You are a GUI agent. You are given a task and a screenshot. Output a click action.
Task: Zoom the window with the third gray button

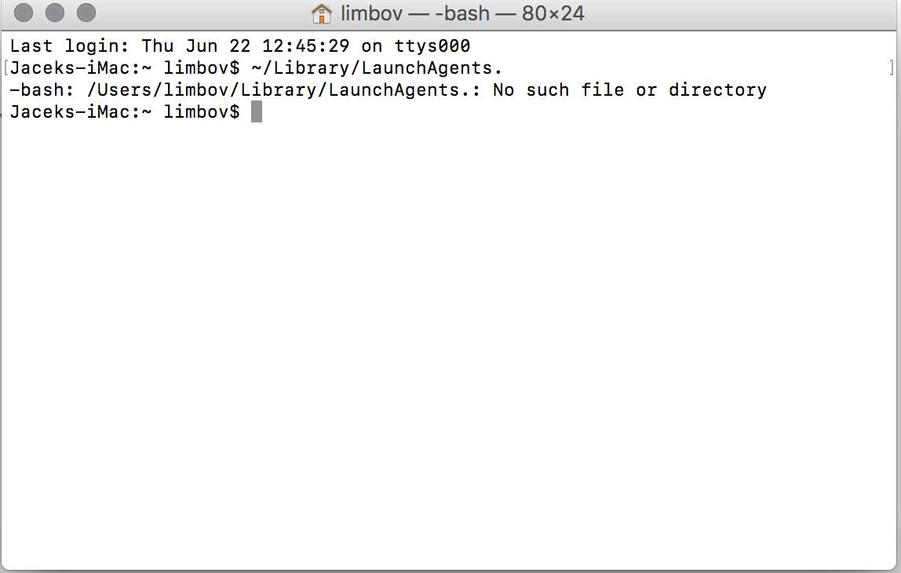86,13
